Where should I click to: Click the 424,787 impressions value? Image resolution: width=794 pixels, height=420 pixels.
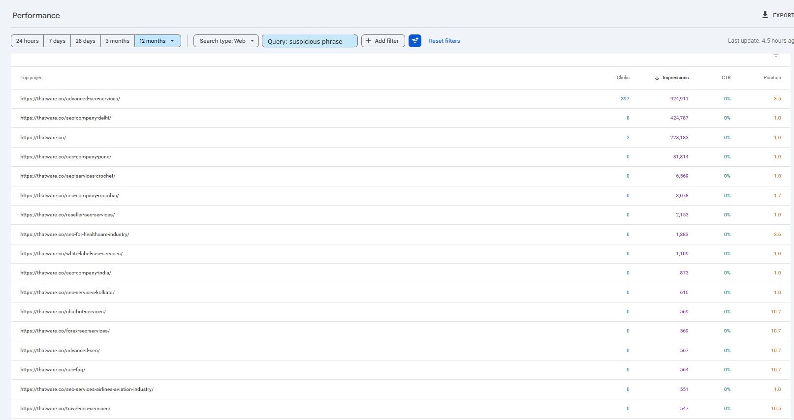679,118
